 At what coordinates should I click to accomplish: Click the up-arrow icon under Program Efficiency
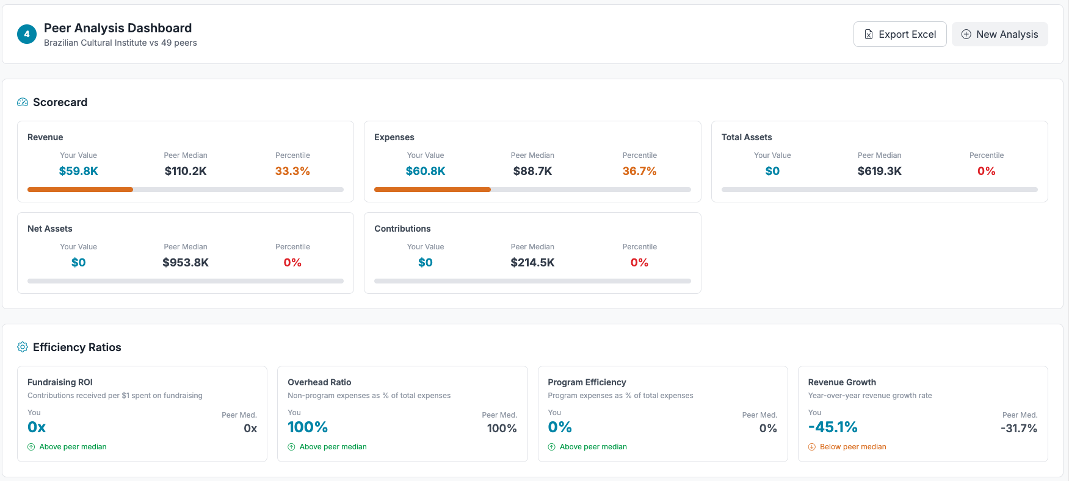tap(551, 447)
